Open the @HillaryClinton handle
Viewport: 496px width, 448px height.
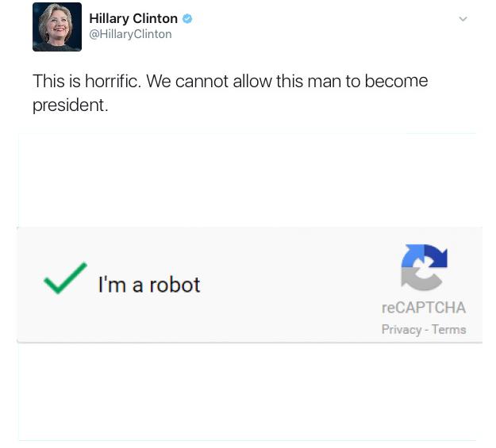[x=130, y=34]
